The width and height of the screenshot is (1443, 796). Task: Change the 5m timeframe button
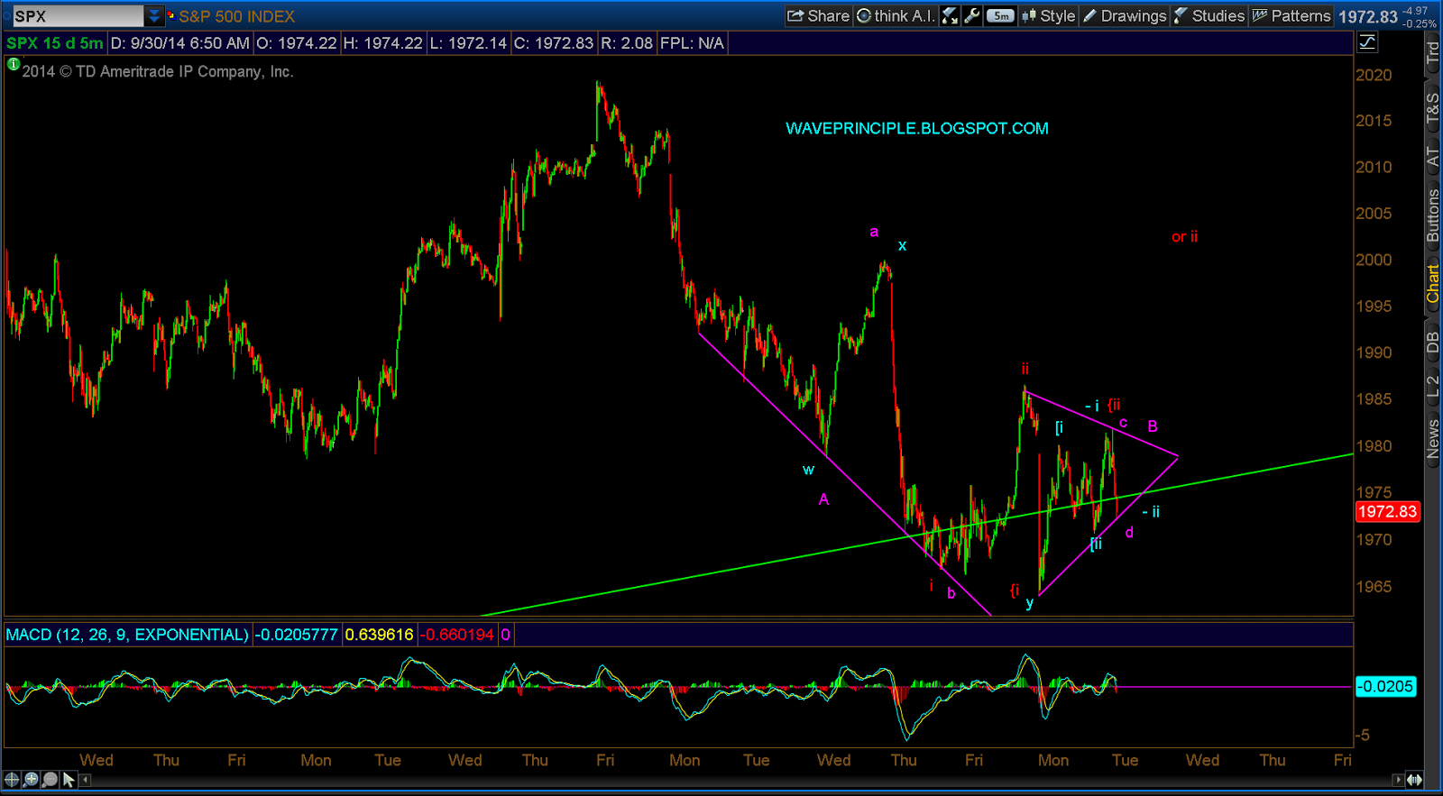[x=1000, y=15]
